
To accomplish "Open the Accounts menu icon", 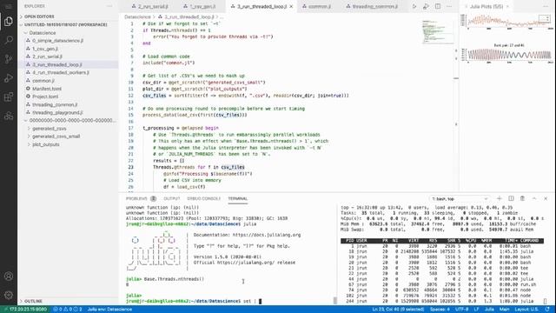I will [x=9, y=276].
